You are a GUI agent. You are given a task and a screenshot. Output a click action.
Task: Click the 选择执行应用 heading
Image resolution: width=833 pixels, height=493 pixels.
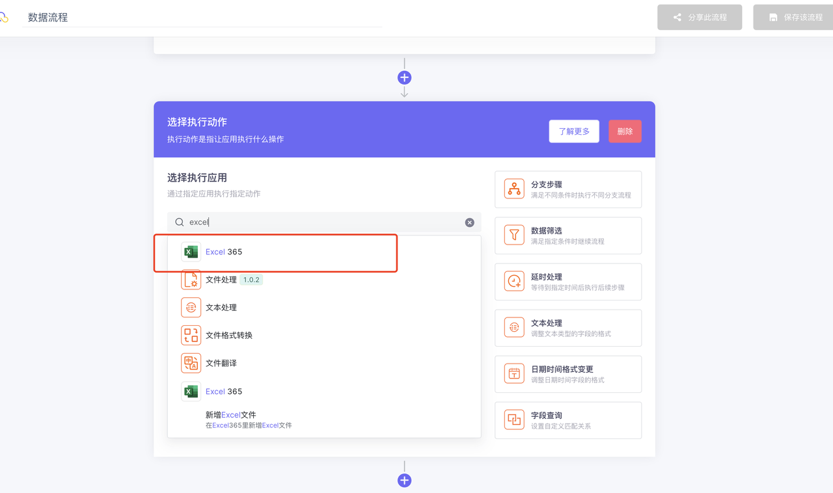tap(197, 178)
